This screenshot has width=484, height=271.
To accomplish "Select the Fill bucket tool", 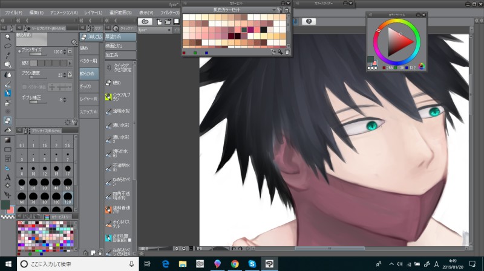I will click(x=8, y=130).
